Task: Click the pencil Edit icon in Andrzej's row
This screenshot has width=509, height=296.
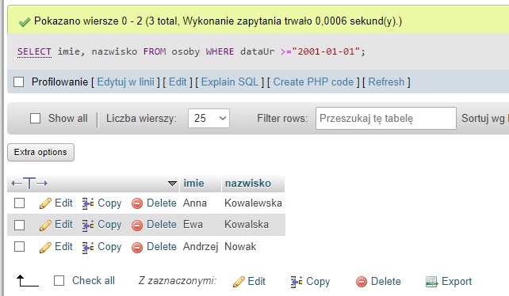Action: coord(45,248)
